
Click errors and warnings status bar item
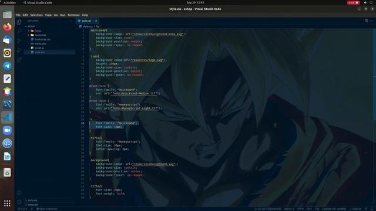pyautogui.click(x=23, y=209)
